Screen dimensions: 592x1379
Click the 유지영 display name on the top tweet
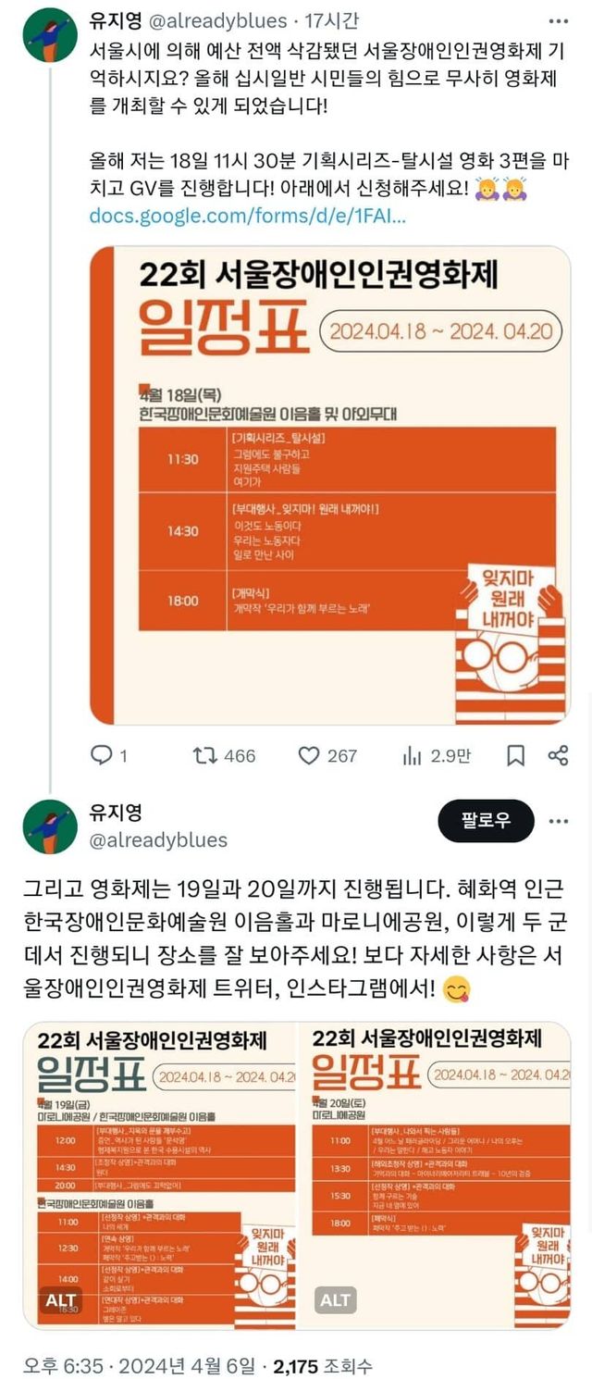click(115, 20)
